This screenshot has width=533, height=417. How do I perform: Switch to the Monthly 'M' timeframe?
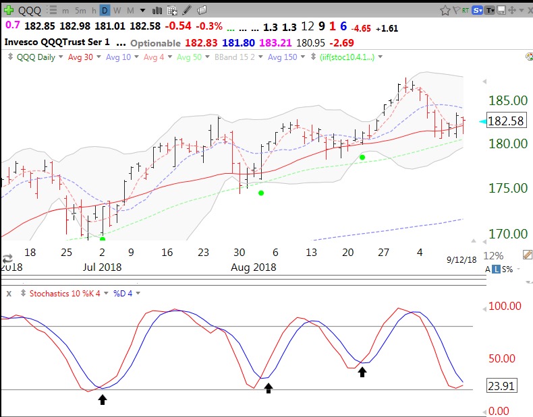[x=130, y=11]
